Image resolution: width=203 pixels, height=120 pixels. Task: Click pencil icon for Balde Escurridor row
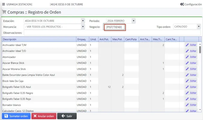187,75
